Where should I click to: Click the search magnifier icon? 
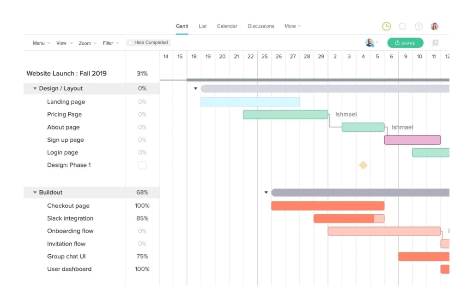click(402, 26)
